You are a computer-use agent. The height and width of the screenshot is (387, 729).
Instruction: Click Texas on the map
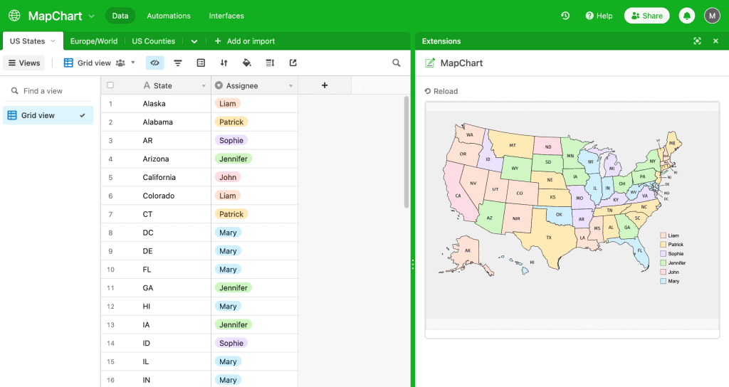pos(549,238)
